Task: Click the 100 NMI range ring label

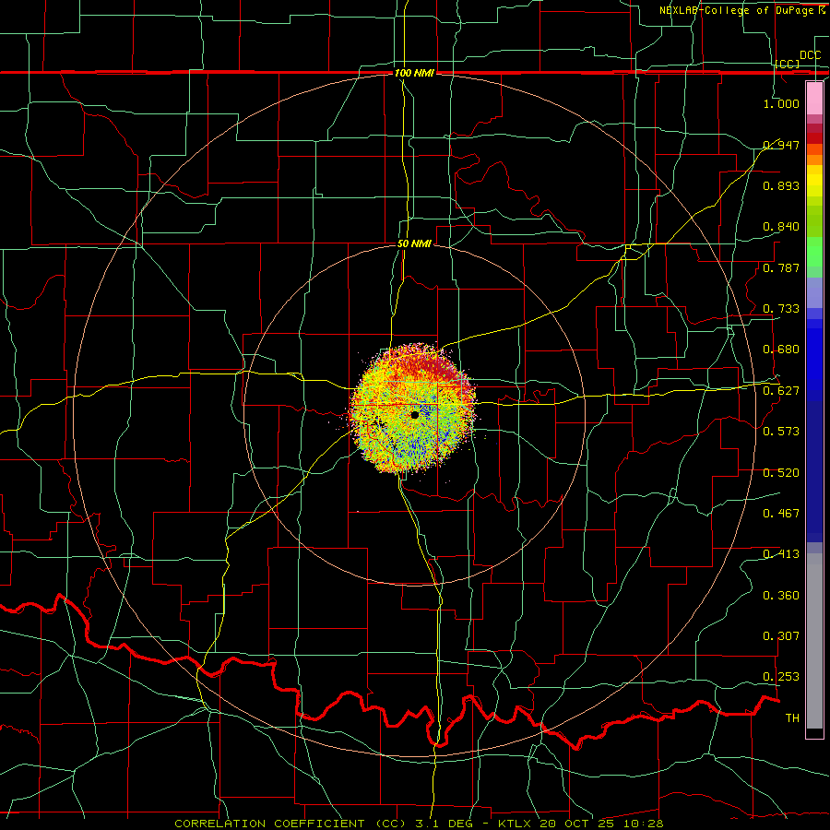Action: pyautogui.click(x=414, y=73)
